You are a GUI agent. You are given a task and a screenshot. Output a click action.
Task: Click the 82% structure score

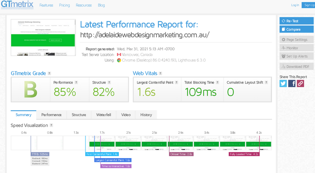pos(104,92)
